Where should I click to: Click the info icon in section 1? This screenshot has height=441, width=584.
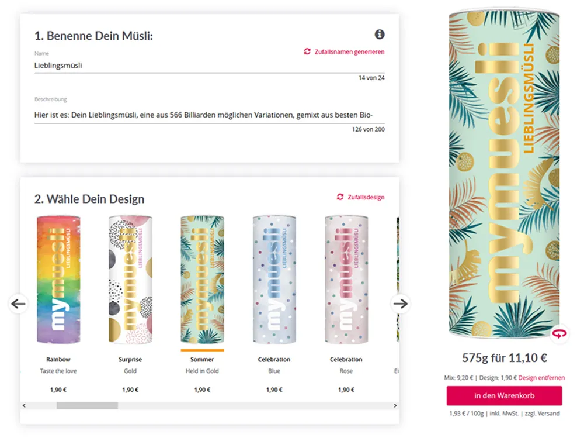tap(378, 35)
